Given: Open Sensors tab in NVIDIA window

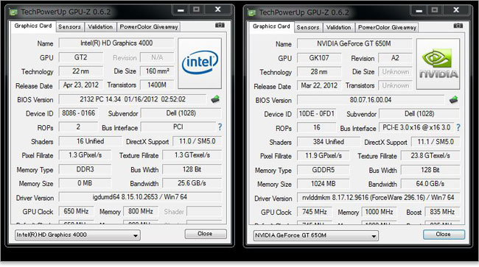Looking at the screenshot, I should (308, 27).
